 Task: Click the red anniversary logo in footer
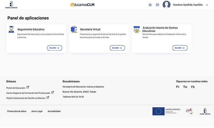coord(190,111)
